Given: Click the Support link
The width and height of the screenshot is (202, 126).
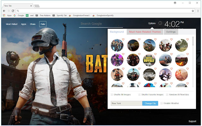Looking at the screenshot, I should coord(192,121).
